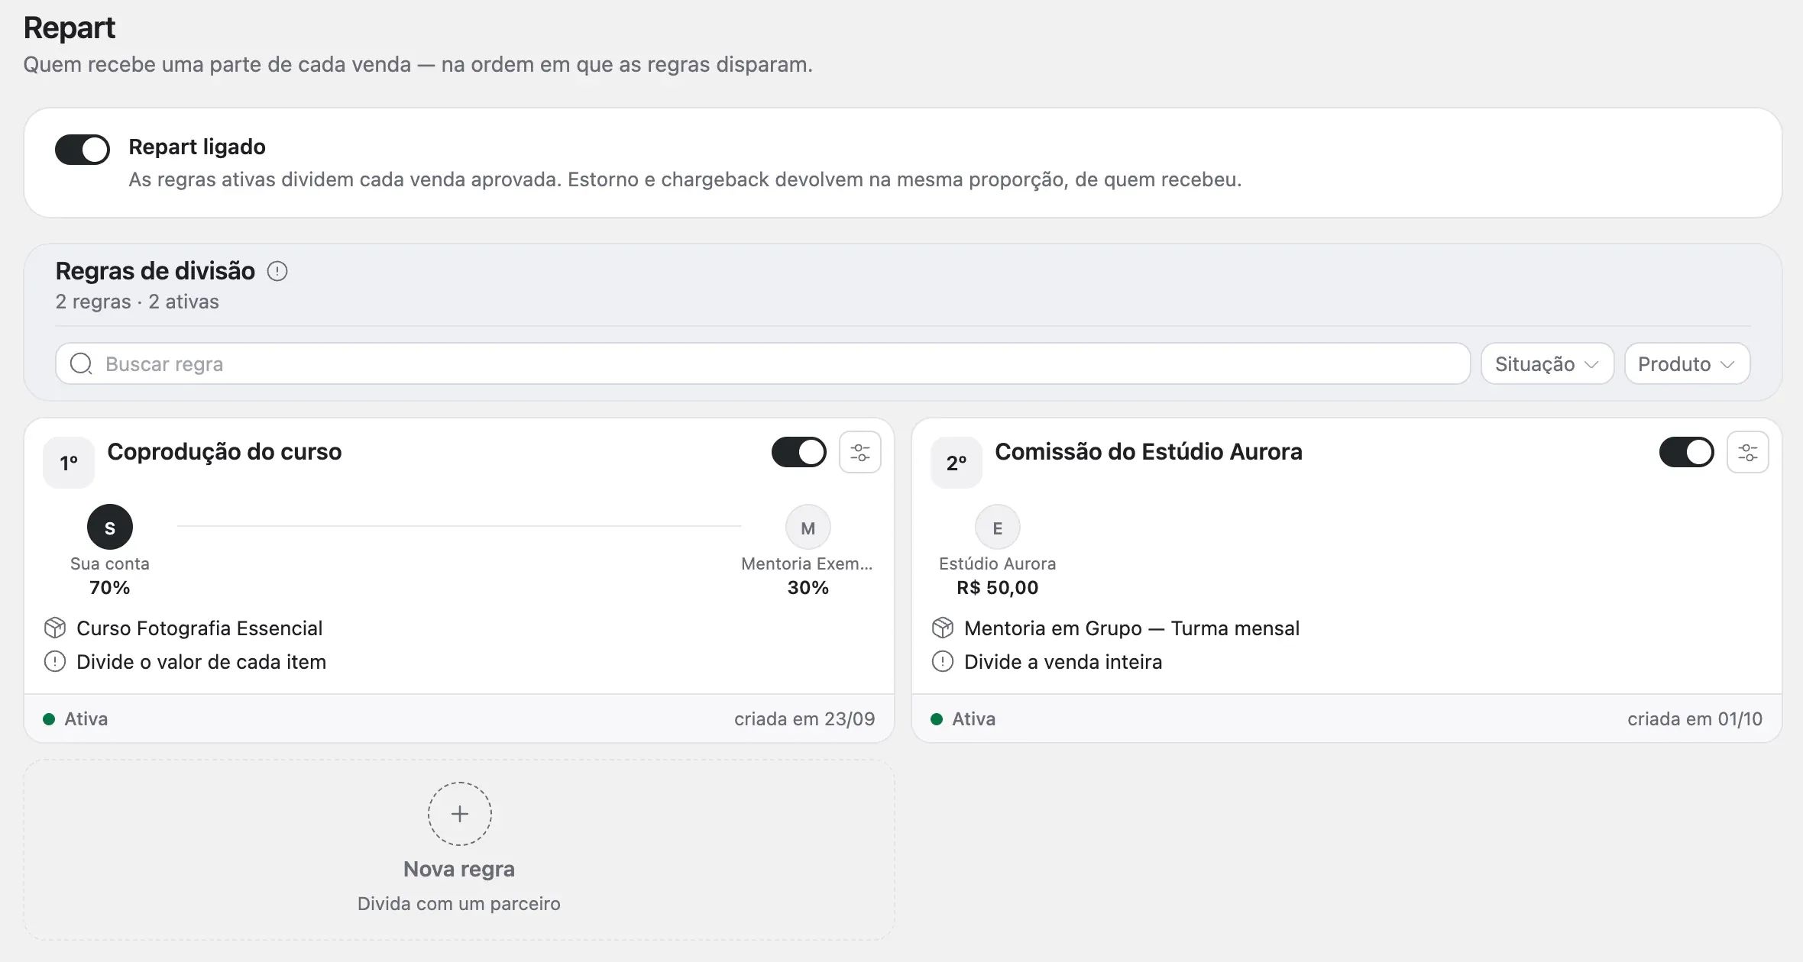Select the Nova regra label
Screen dimensions: 1803x962
pyautogui.click(x=459, y=869)
